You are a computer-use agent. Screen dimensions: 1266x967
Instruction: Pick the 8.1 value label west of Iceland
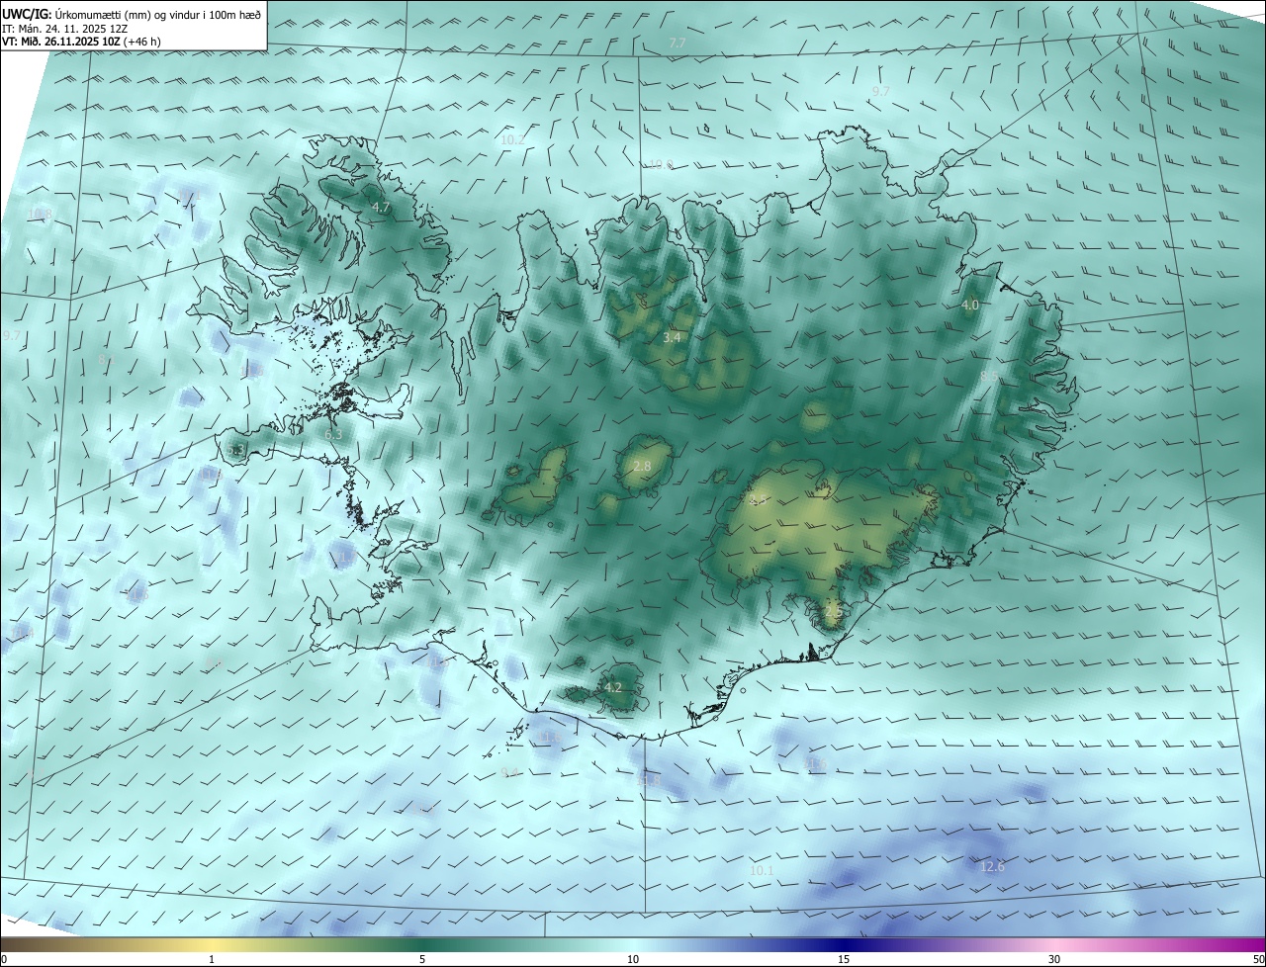107,359
